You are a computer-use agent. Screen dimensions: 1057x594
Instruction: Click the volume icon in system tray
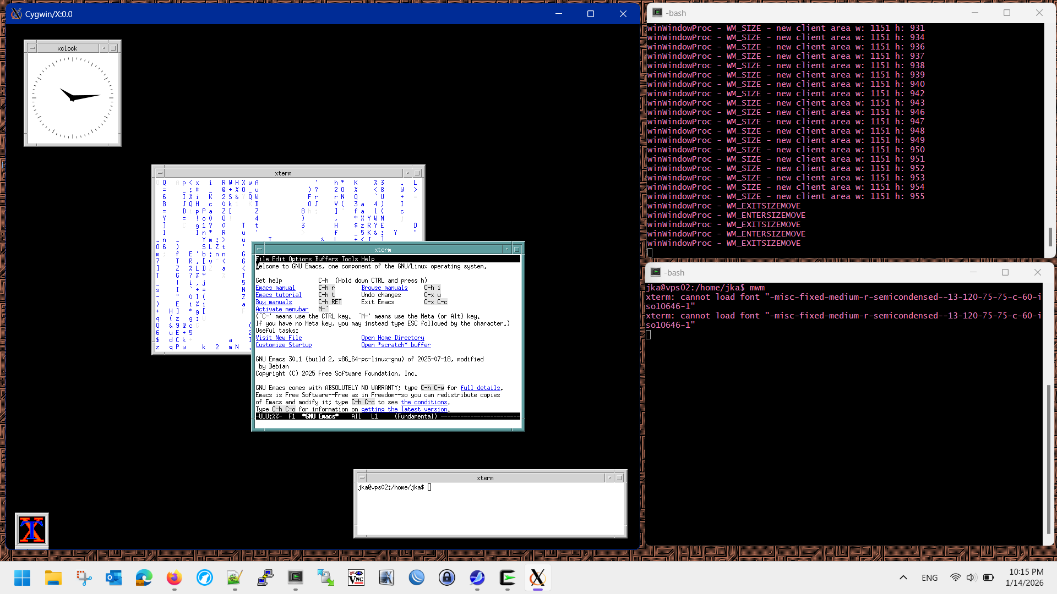(x=971, y=577)
